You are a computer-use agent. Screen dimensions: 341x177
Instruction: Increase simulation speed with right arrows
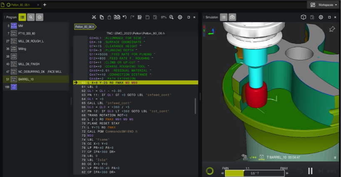pos(287,173)
